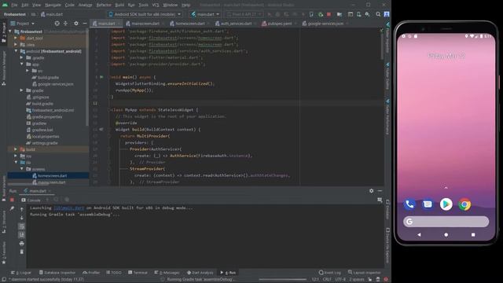Tap the Google search bar on emulator
503x283 pixels.
coord(446,222)
